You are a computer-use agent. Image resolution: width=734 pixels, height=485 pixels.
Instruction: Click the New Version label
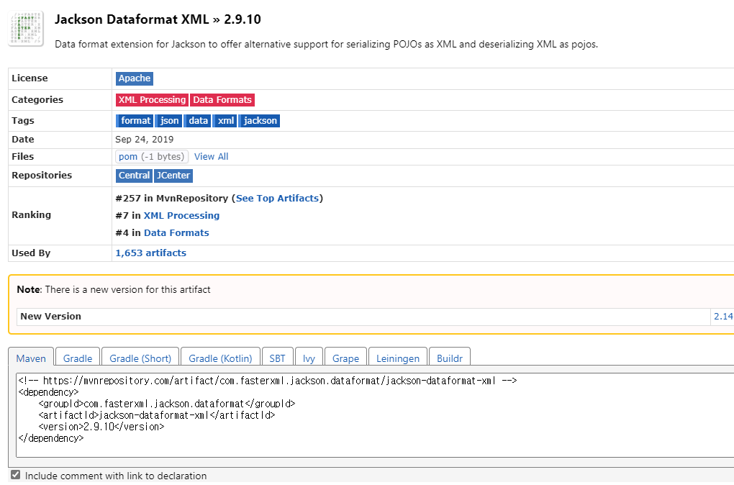(x=50, y=317)
